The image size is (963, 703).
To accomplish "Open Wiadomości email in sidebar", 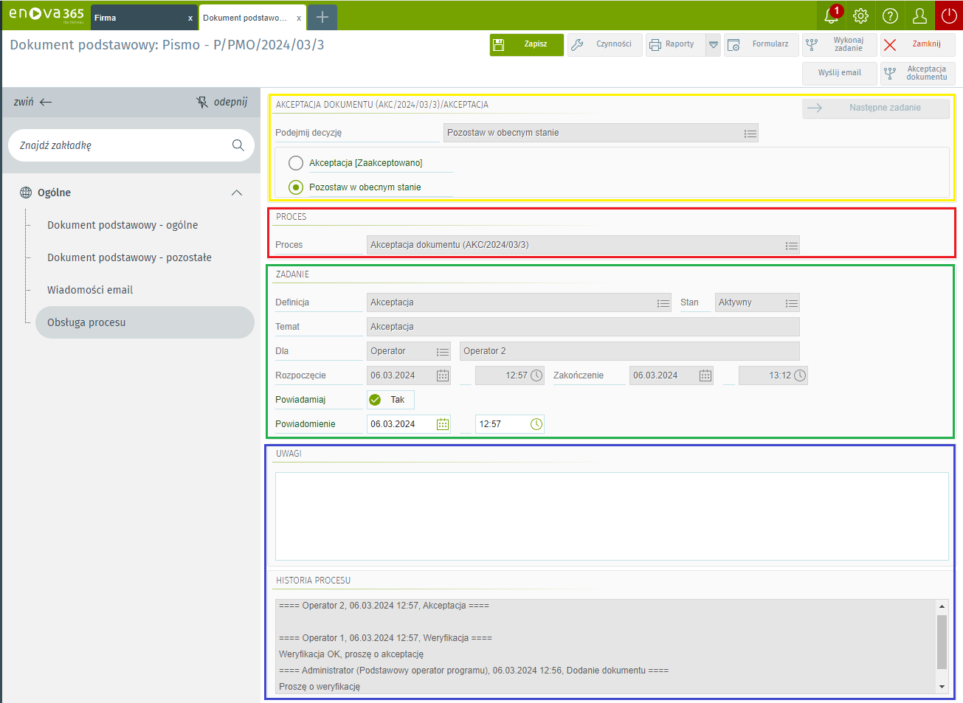I will 90,290.
